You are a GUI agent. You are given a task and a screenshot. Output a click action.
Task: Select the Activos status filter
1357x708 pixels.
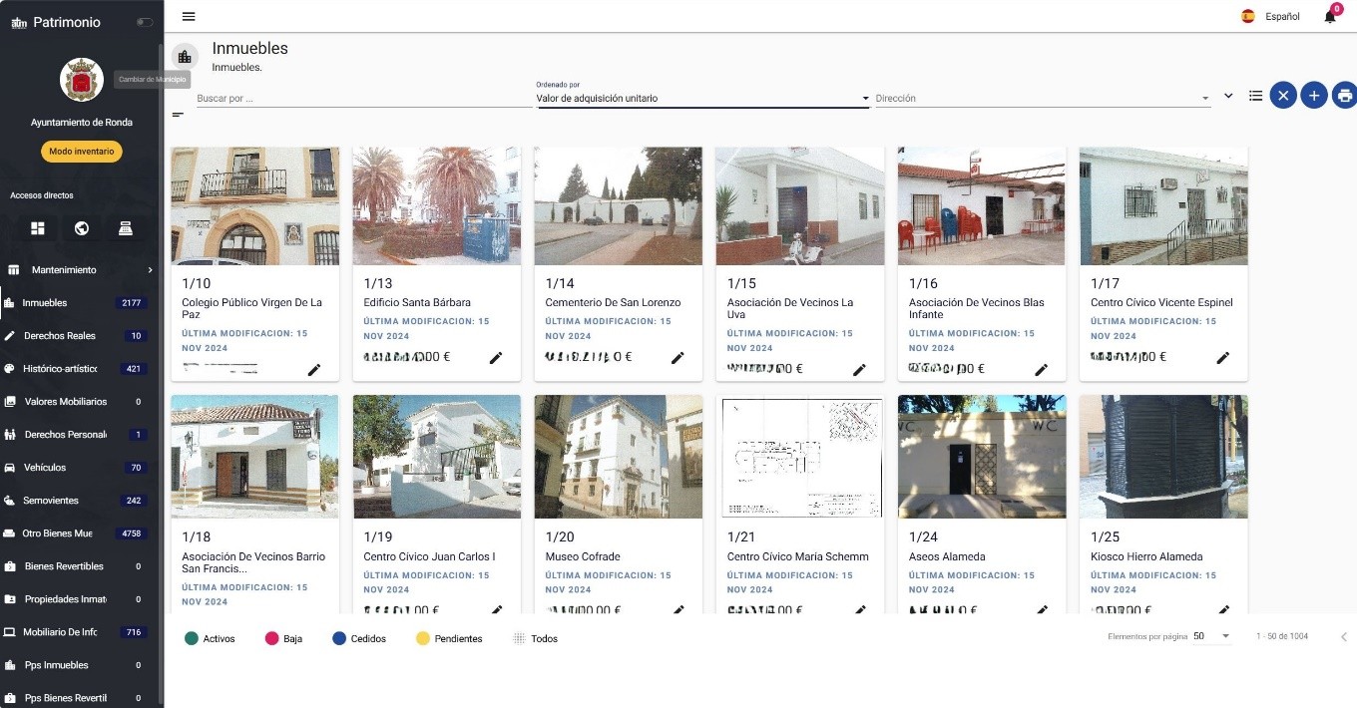[210, 638]
